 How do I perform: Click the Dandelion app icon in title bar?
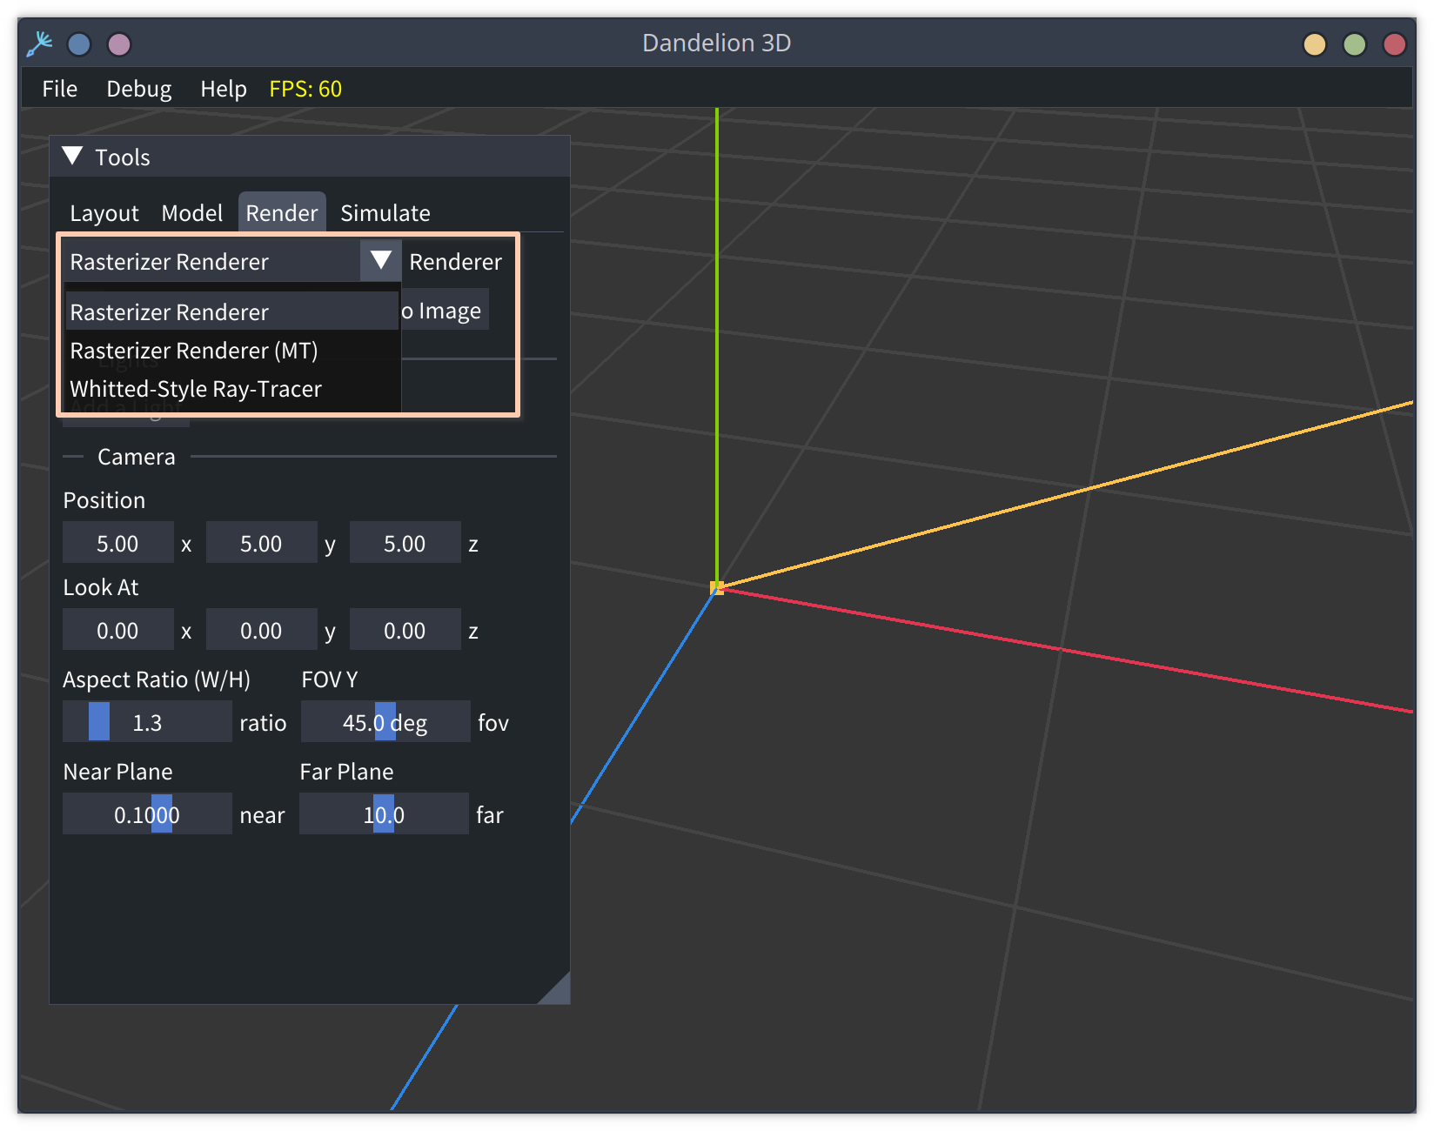[x=39, y=43]
